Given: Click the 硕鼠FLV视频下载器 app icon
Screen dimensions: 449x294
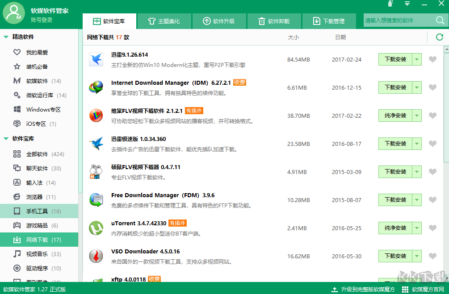Looking at the screenshot, I should [x=96, y=172].
